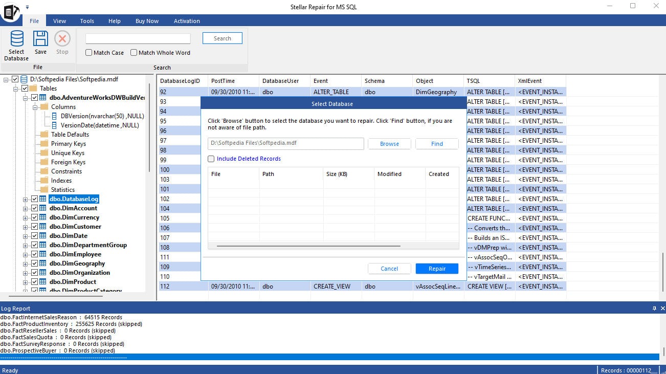Viewport: 666px width, 374px height.
Task: Collapse the dbo.AdventureWorksDWBuildVersion node
Action: [26, 98]
